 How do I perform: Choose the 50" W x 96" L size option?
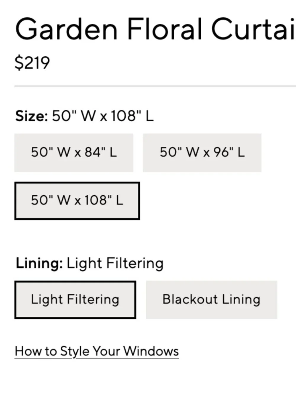tap(202, 153)
